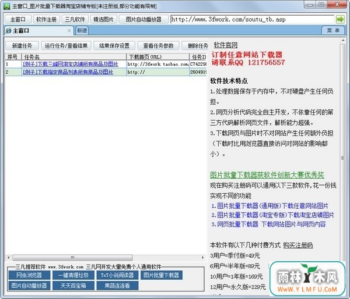Open the 新建 tab
350x299 pixels.
[x=82, y=30]
